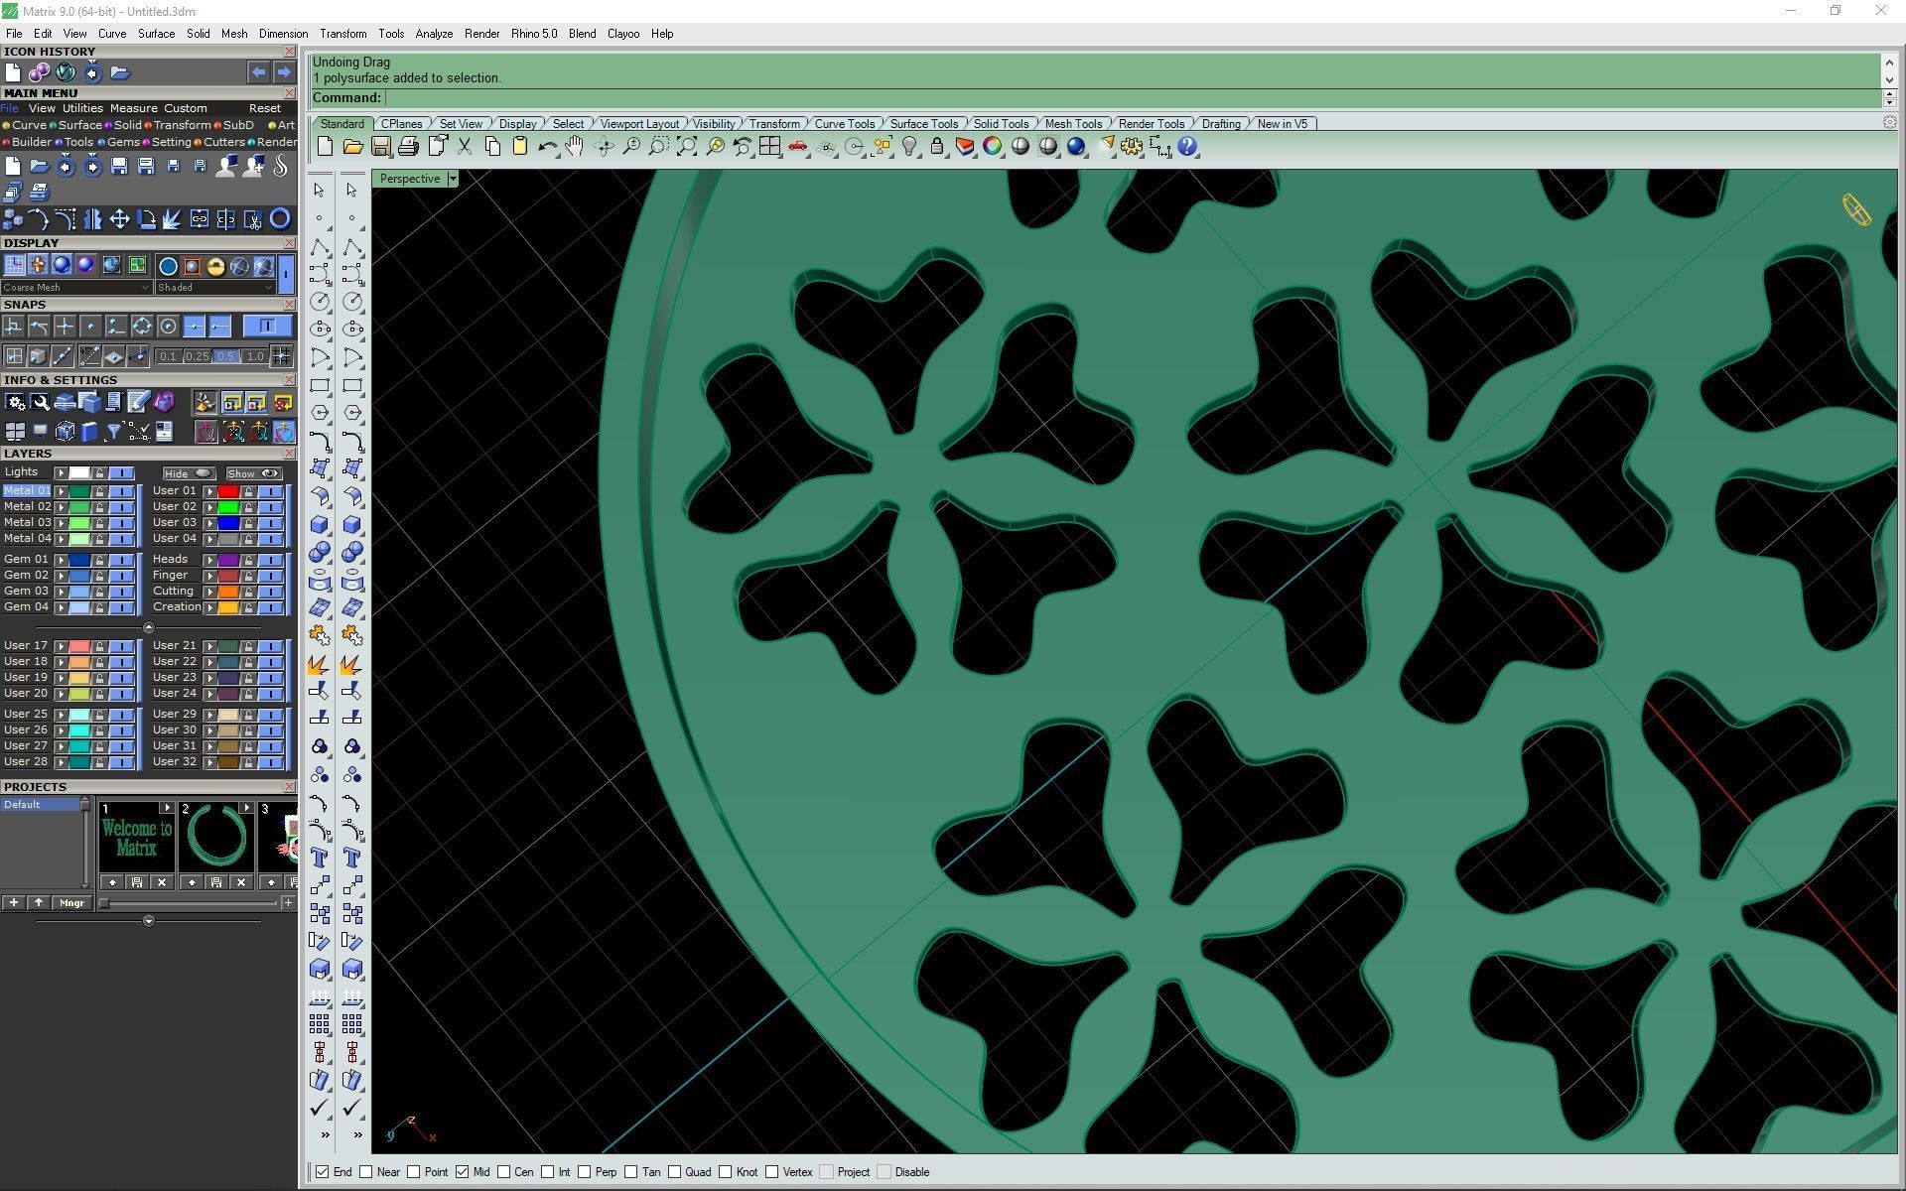Click the four-viewport layout icon
This screenshot has width=1906, height=1191.
[x=769, y=147]
